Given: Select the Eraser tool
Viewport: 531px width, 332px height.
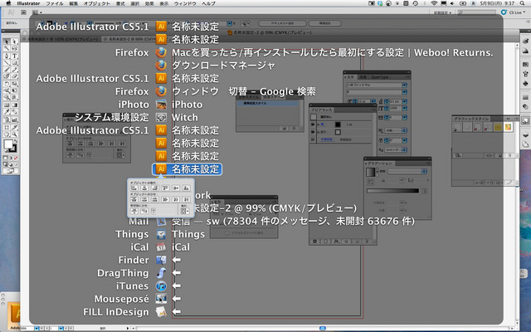Looking at the screenshot, I should click(15, 76).
